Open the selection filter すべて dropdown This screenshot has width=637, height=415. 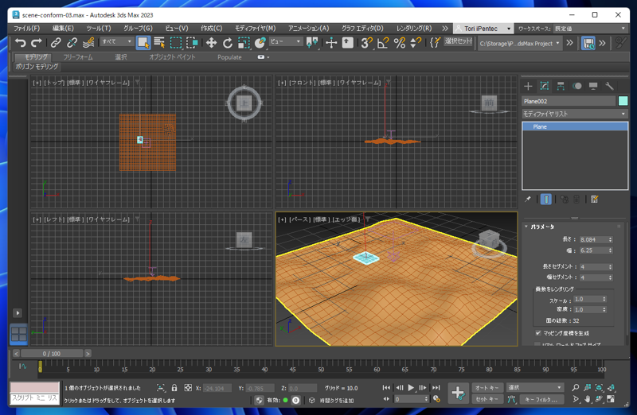tap(116, 41)
